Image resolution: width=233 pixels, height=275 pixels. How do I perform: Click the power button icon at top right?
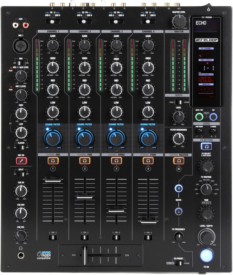(x=209, y=9)
